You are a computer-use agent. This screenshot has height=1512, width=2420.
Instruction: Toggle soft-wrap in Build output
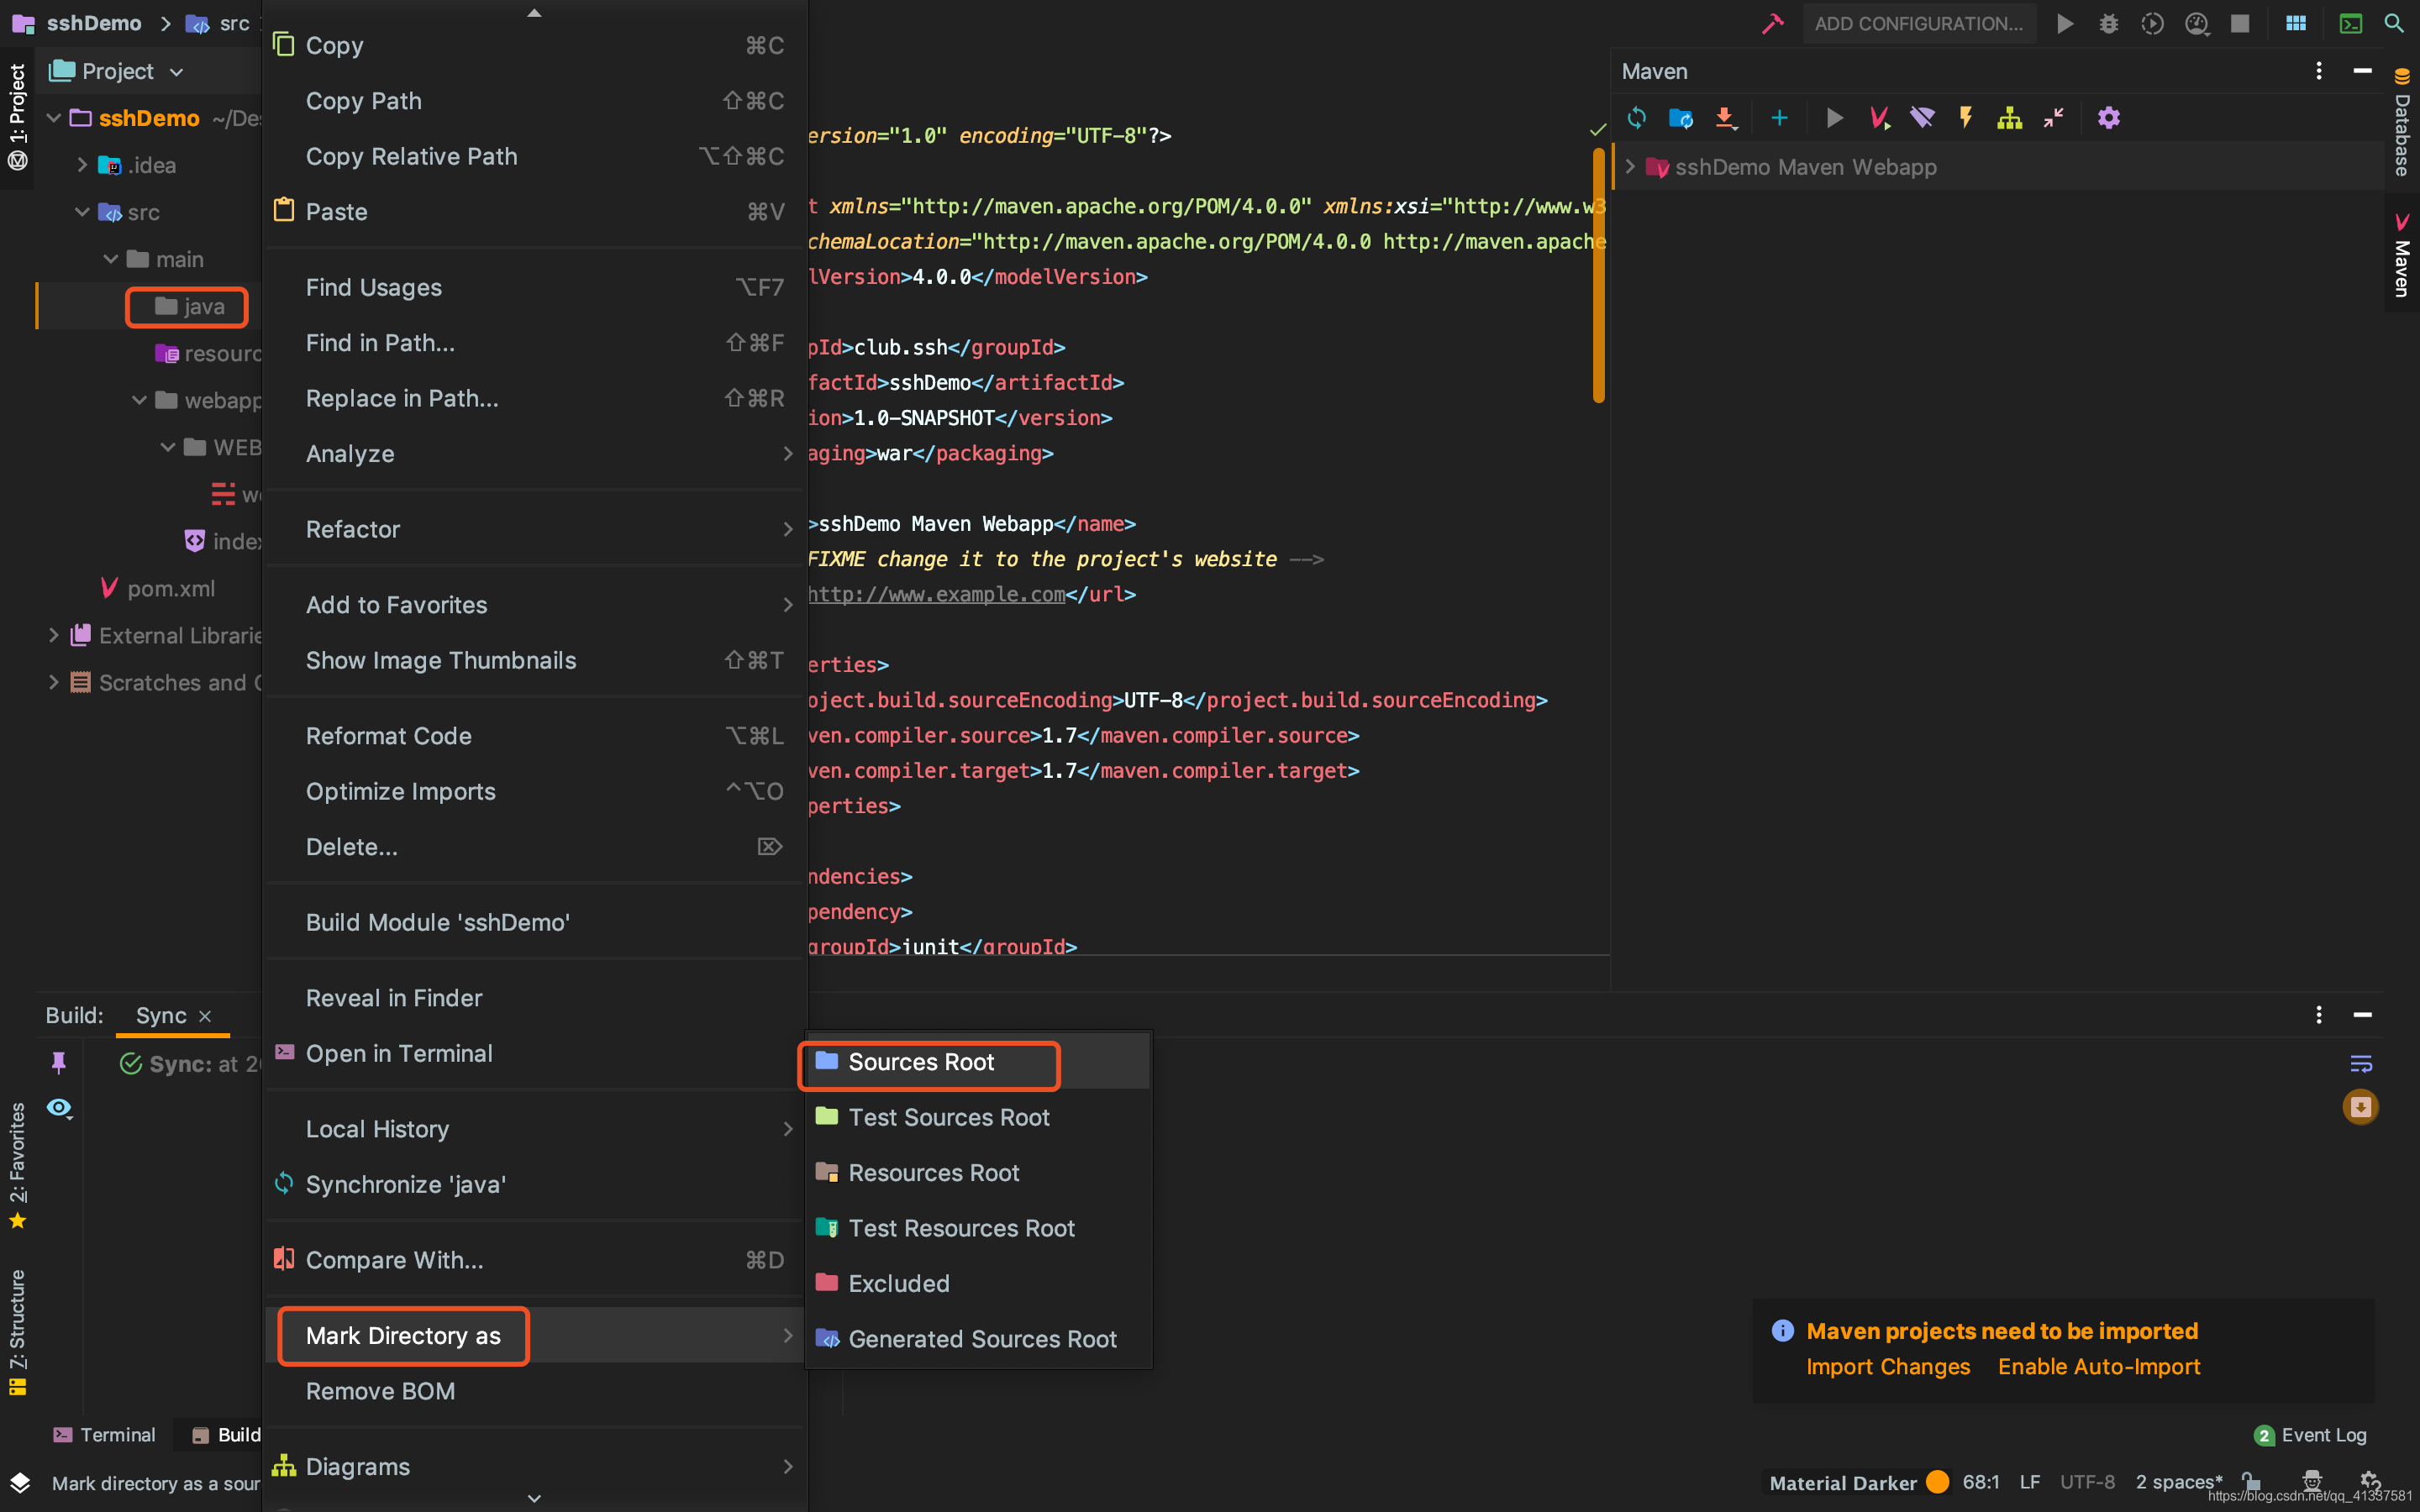point(2361,1063)
